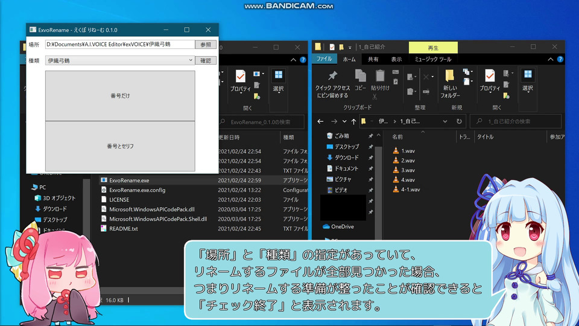Select 3D オブジェクト in left navigation pane
This screenshot has width=579, height=326.
point(55,198)
